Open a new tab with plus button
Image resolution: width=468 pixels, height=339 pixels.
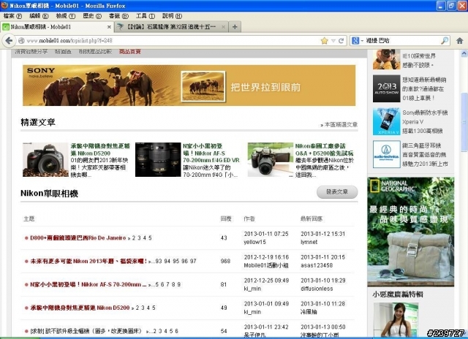235,27
